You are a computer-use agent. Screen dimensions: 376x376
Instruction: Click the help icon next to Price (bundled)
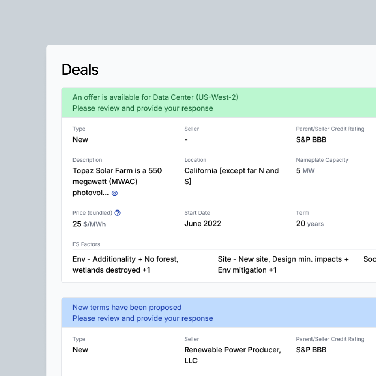pos(117,213)
